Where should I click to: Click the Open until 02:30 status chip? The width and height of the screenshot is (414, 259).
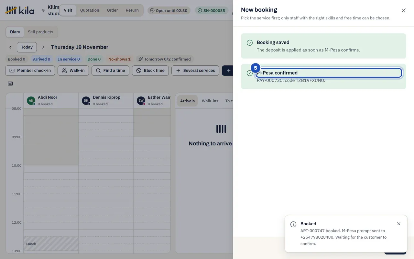pos(169,10)
